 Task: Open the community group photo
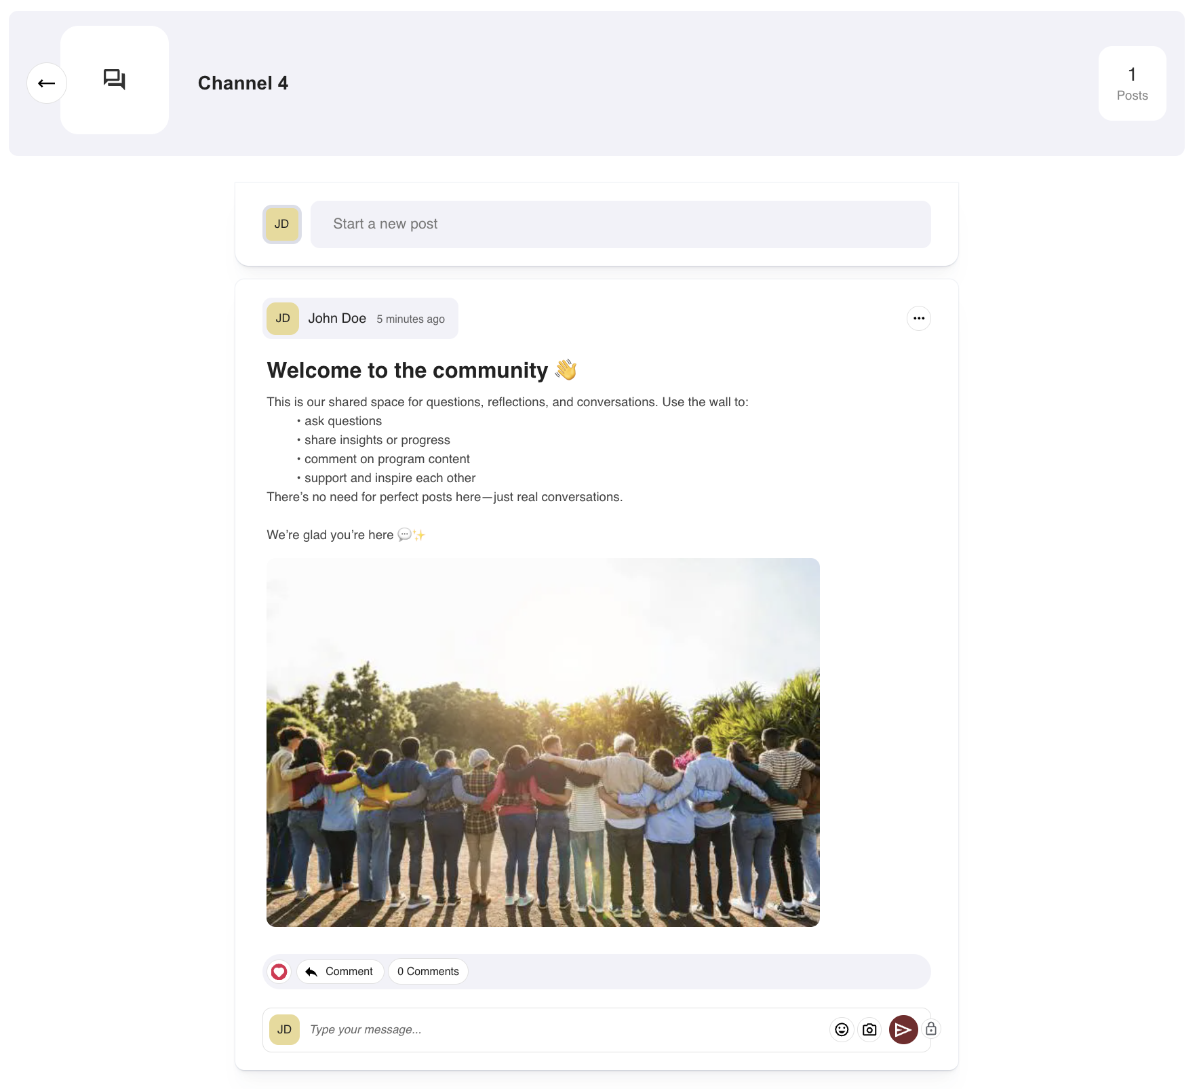click(543, 742)
